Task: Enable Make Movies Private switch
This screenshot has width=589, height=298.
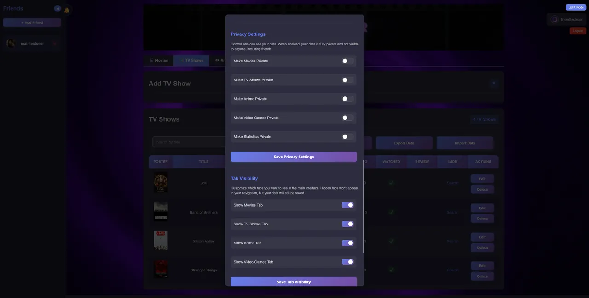Action: [348, 61]
